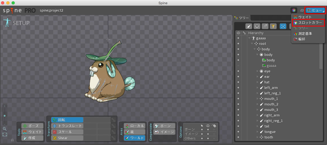This screenshot has height=145, width=327.
Task: Expand the tooth bone node
Action: pyautogui.click(x=257, y=137)
